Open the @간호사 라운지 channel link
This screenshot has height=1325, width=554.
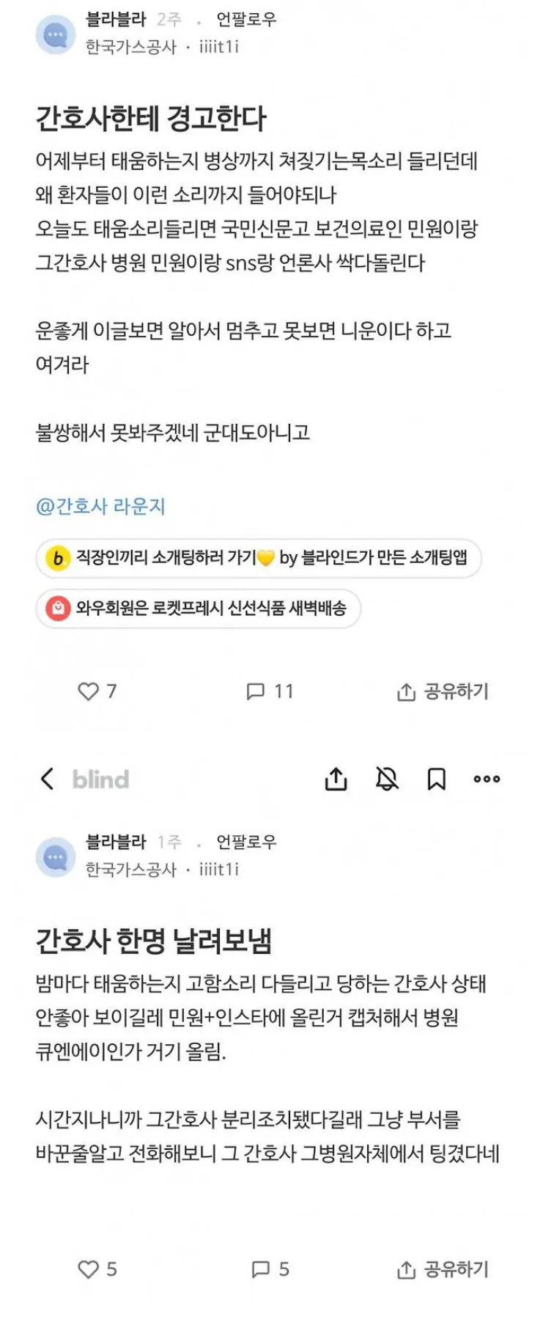tap(100, 506)
